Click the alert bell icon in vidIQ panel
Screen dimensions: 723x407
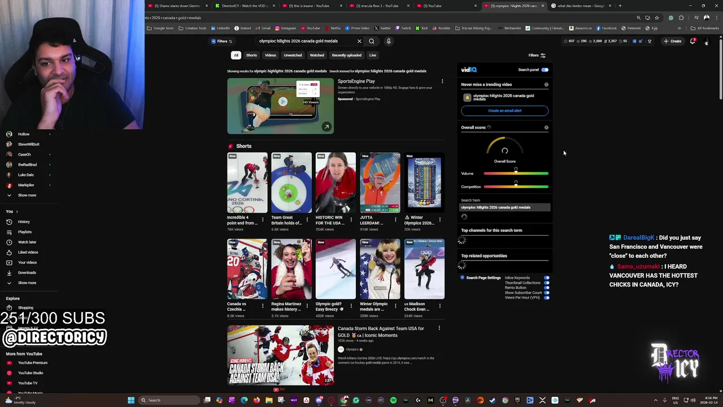[467, 97]
